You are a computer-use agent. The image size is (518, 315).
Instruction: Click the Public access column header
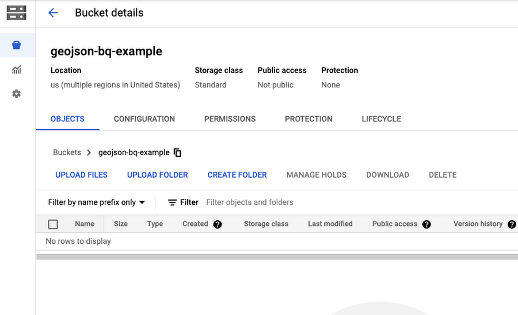395,224
